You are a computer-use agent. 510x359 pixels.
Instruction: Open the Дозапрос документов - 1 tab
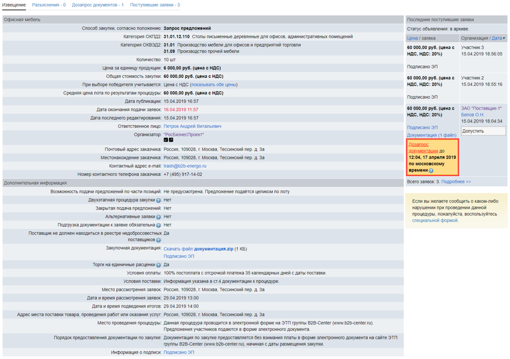point(98,5)
